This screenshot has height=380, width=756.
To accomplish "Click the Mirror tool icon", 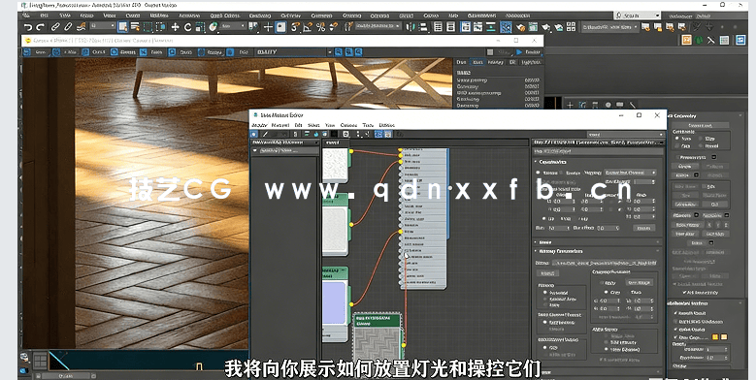I will click(x=411, y=27).
